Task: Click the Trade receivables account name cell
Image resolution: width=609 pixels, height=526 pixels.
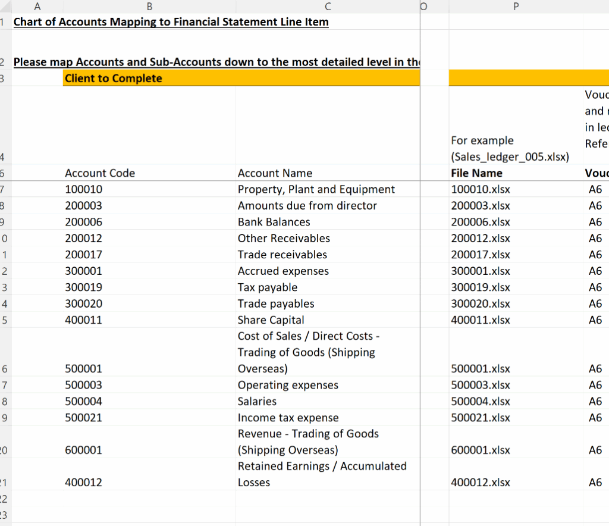Action: 282,255
